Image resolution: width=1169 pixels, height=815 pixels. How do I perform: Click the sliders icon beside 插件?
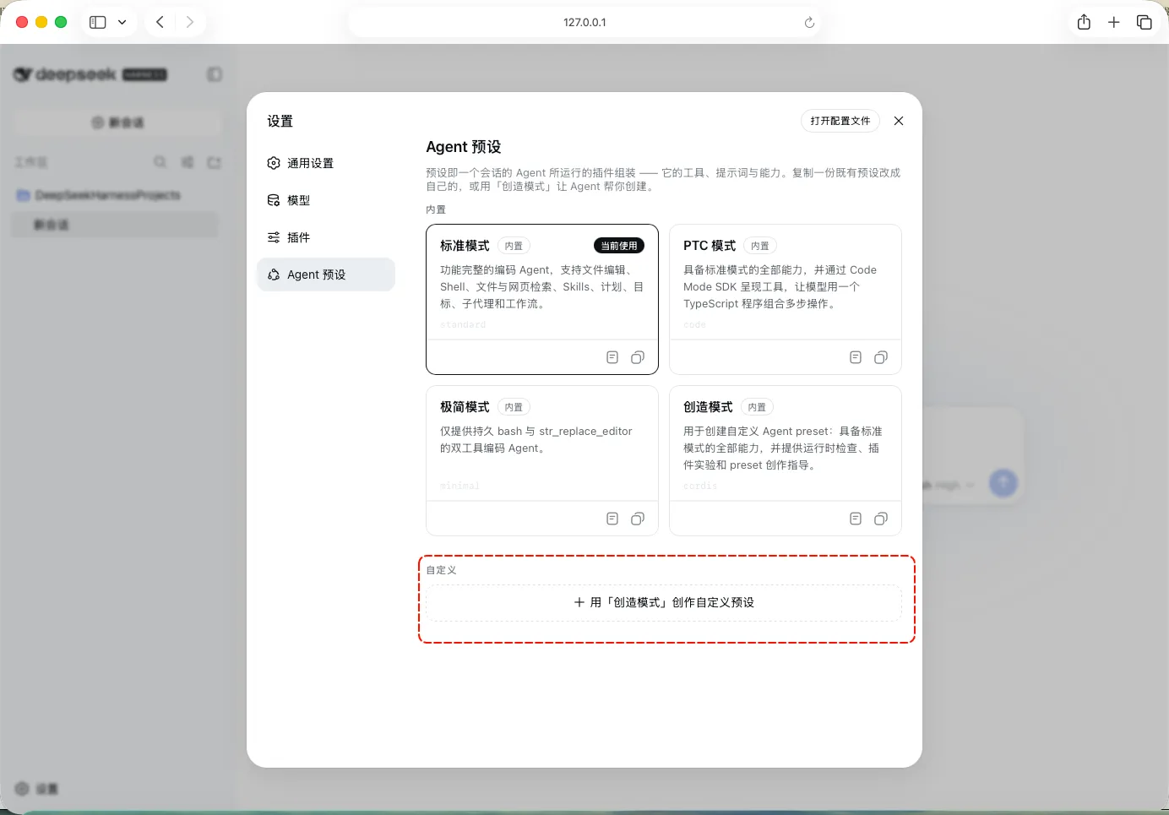[x=274, y=237]
